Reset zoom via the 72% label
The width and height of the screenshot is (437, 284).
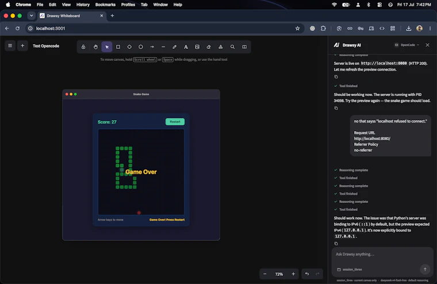click(279, 274)
